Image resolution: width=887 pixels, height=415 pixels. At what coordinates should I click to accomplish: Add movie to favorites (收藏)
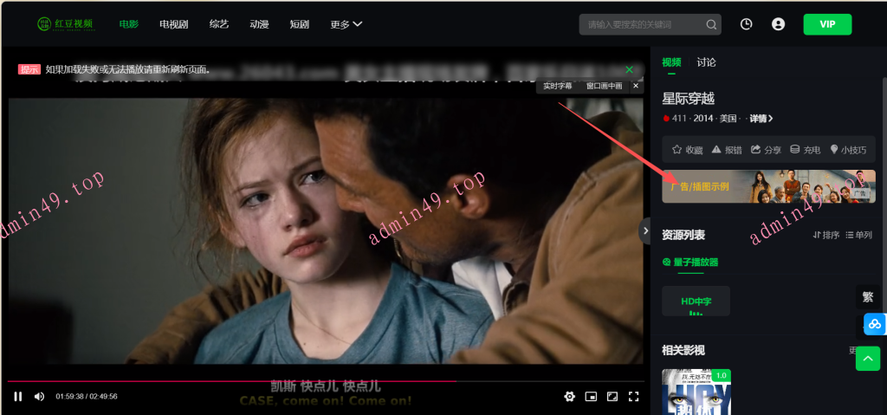[687, 150]
